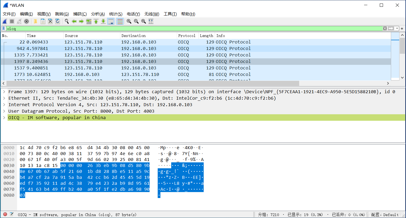This screenshot has height=218, width=406.
Task: Expand the Internet Protocol Version 4 details
Action: coord(4,105)
